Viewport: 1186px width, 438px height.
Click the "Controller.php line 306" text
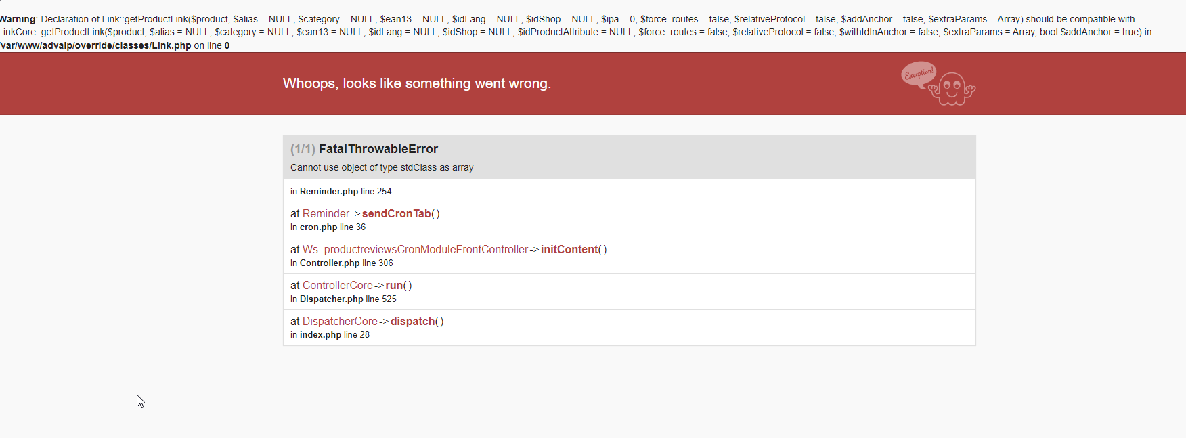[x=346, y=263]
